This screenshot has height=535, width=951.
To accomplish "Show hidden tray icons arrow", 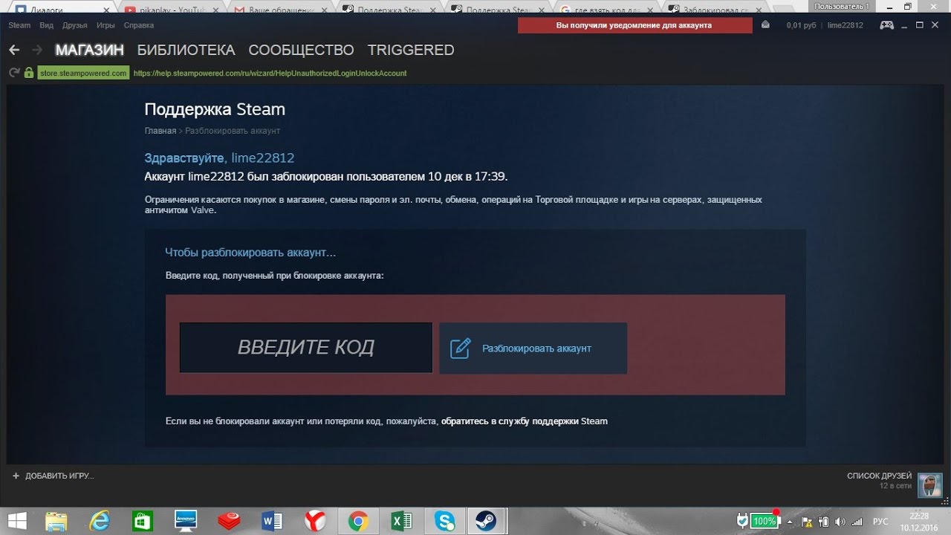I will [x=790, y=521].
